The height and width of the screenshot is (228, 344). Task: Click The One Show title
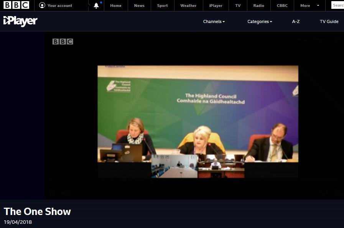click(38, 212)
